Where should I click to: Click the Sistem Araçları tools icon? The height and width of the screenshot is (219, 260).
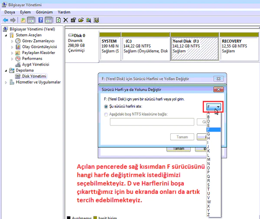click(11, 35)
